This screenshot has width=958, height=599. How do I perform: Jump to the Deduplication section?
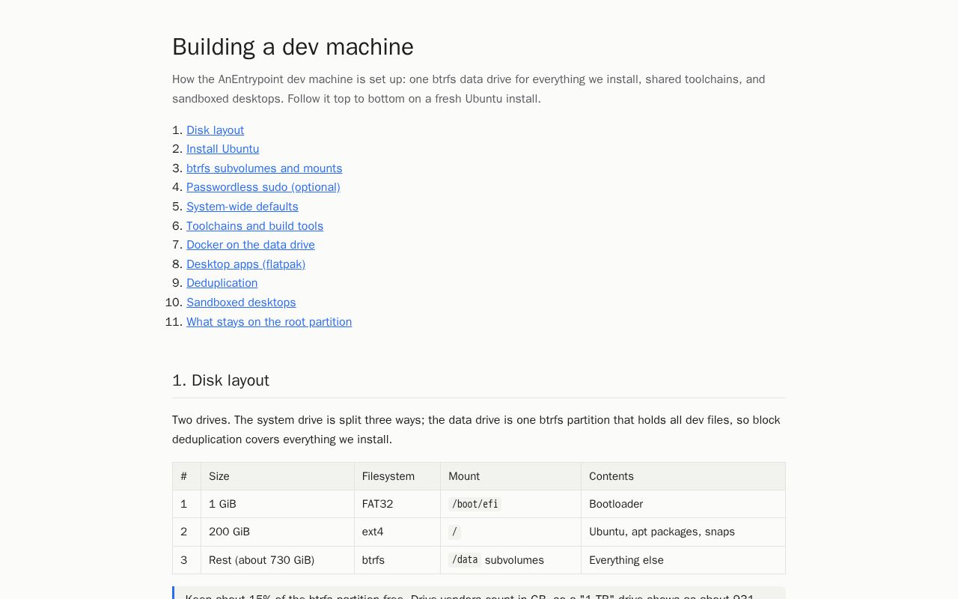[222, 283]
